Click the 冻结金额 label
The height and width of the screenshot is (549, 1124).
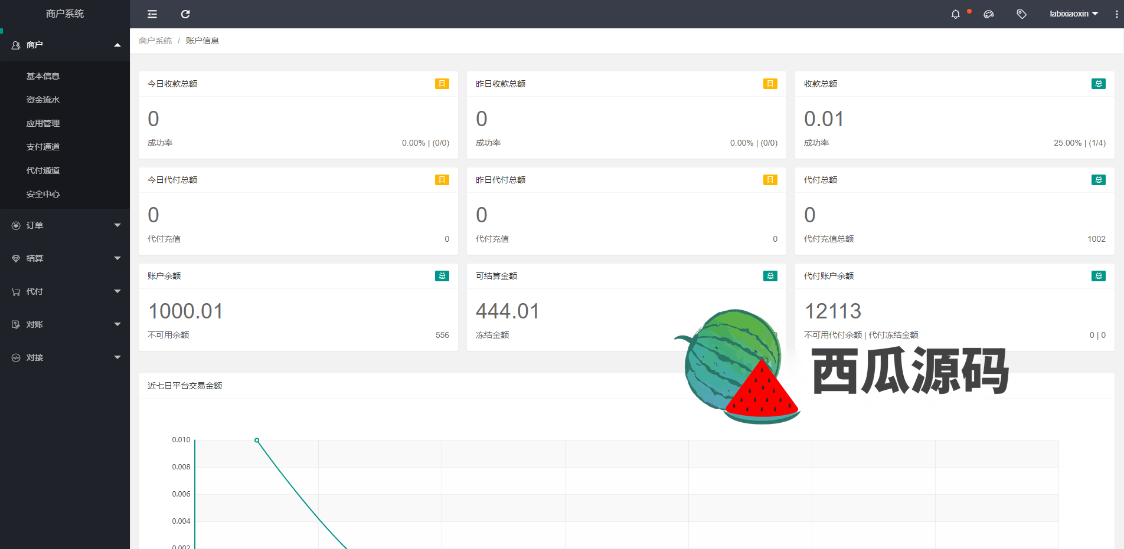pos(492,335)
